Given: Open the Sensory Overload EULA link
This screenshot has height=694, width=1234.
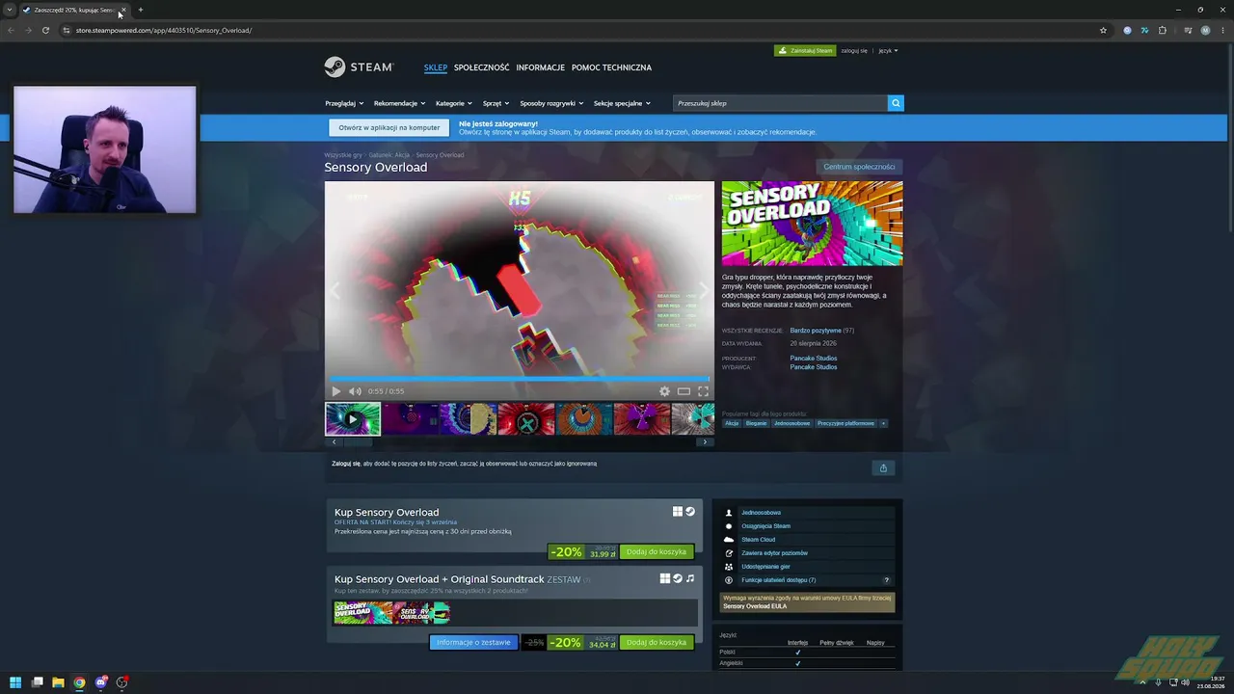Looking at the screenshot, I should coord(755,606).
